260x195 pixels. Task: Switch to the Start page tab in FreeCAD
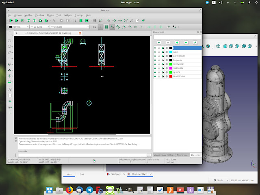pos(116,174)
